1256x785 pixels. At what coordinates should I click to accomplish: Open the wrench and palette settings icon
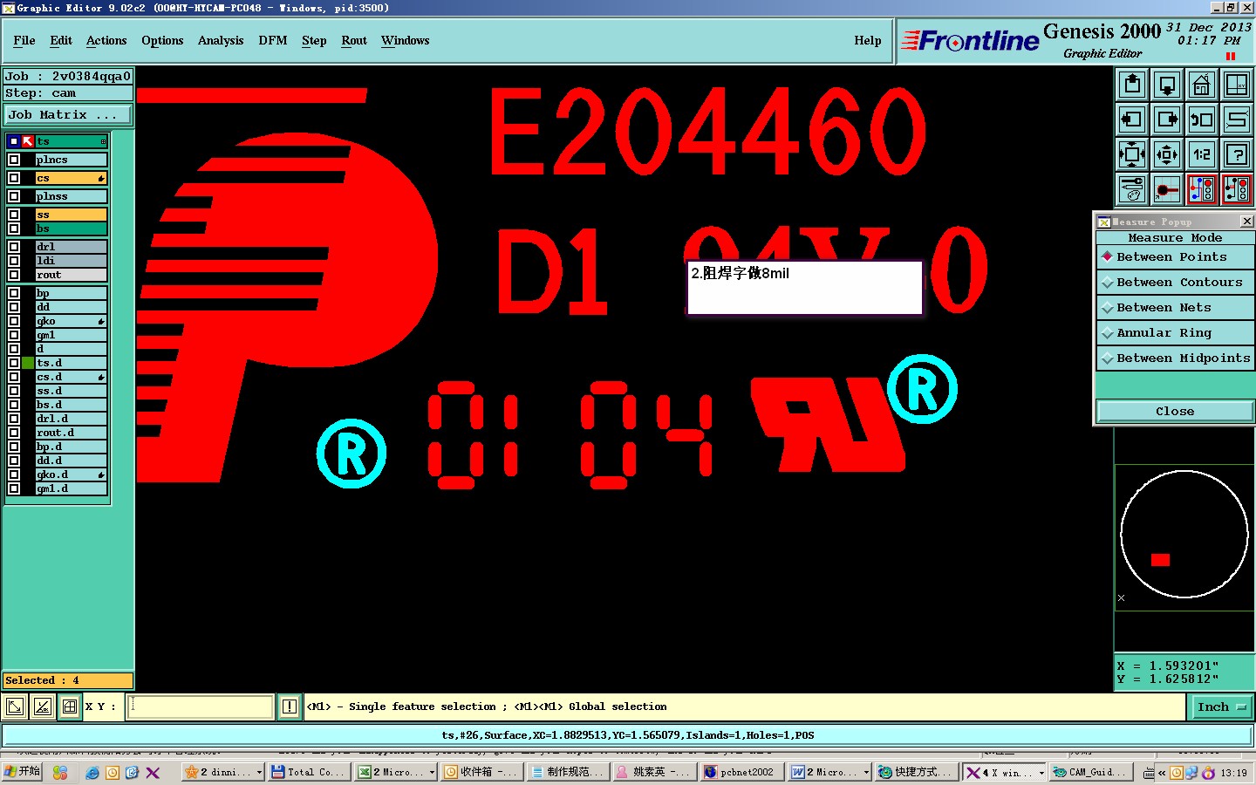[1132, 189]
